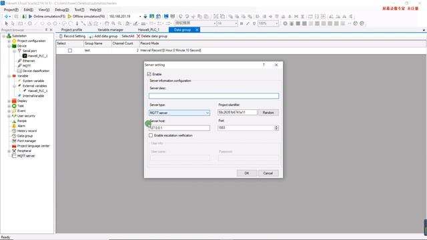
Task: Select the text drawing tool
Action: pos(90,24)
